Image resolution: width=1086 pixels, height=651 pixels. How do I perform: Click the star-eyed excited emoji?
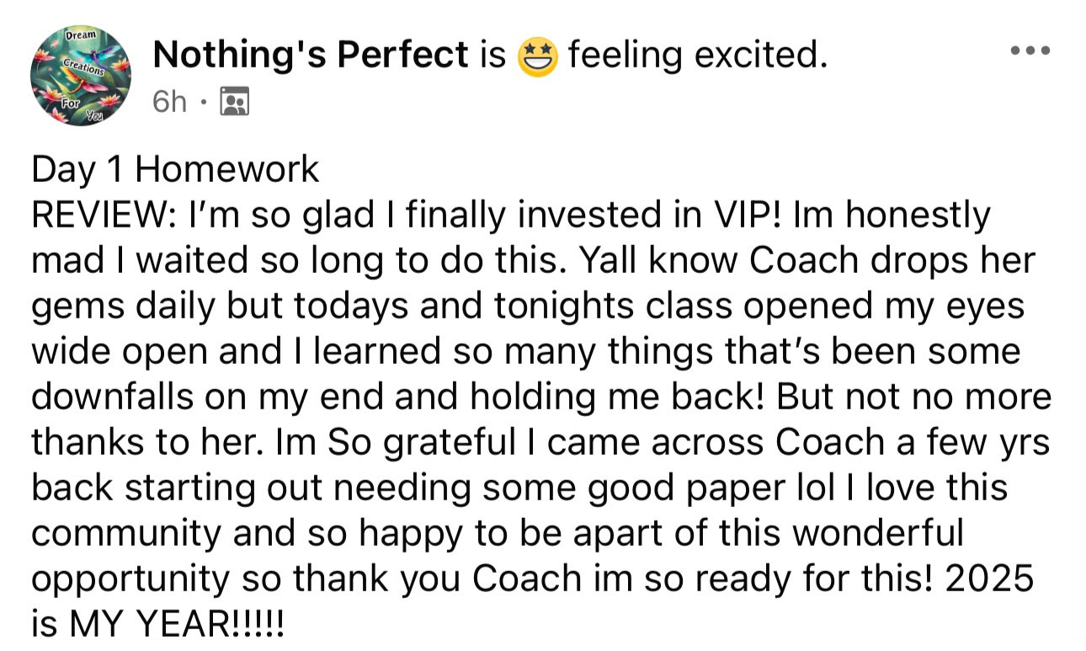[x=537, y=56]
